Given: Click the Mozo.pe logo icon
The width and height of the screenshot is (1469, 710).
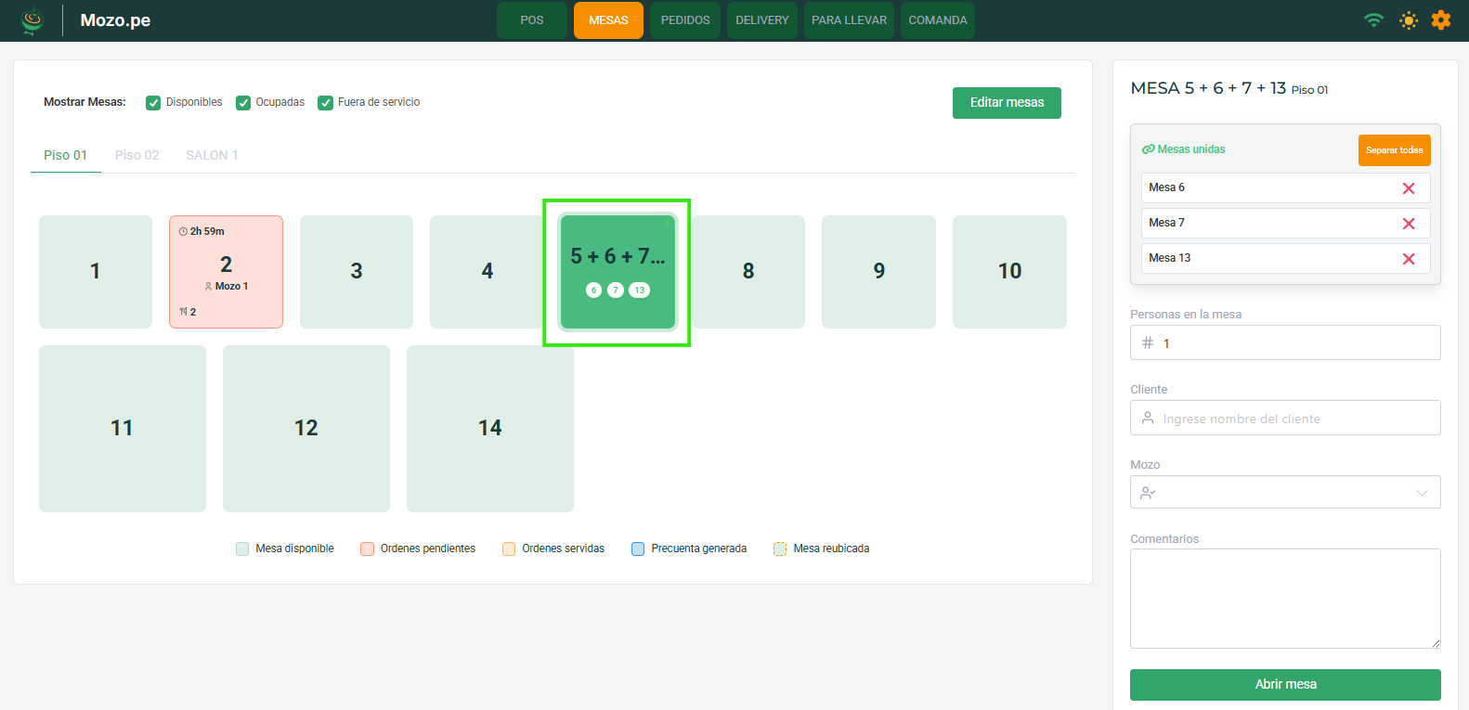Looking at the screenshot, I should tap(32, 20).
